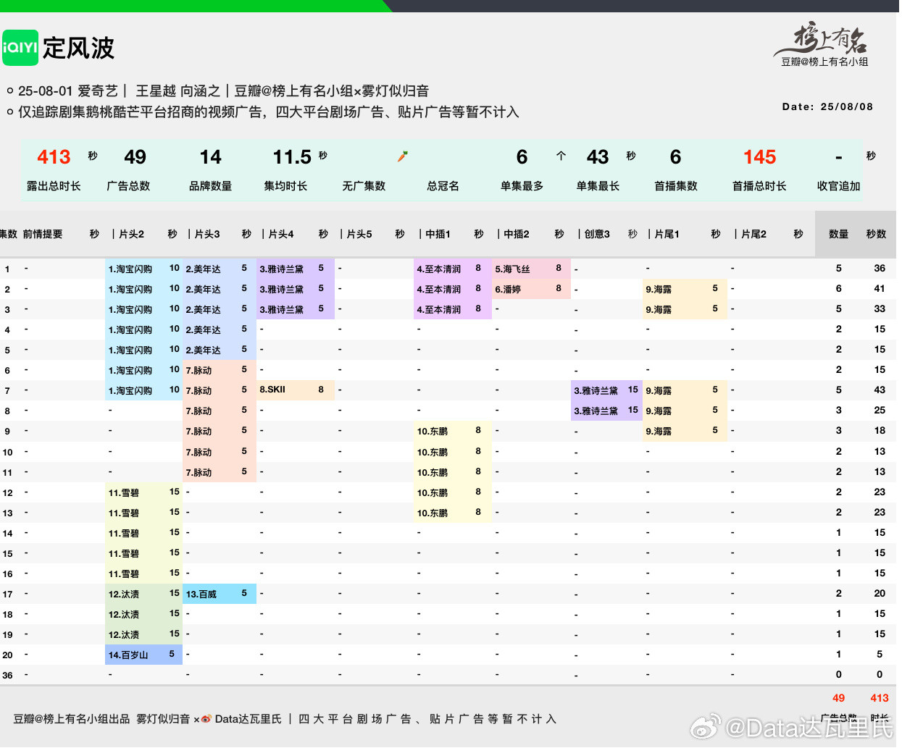Click the 前情提要 column header
Image resolution: width=902 pixels, height=748 pixels.
43,234
